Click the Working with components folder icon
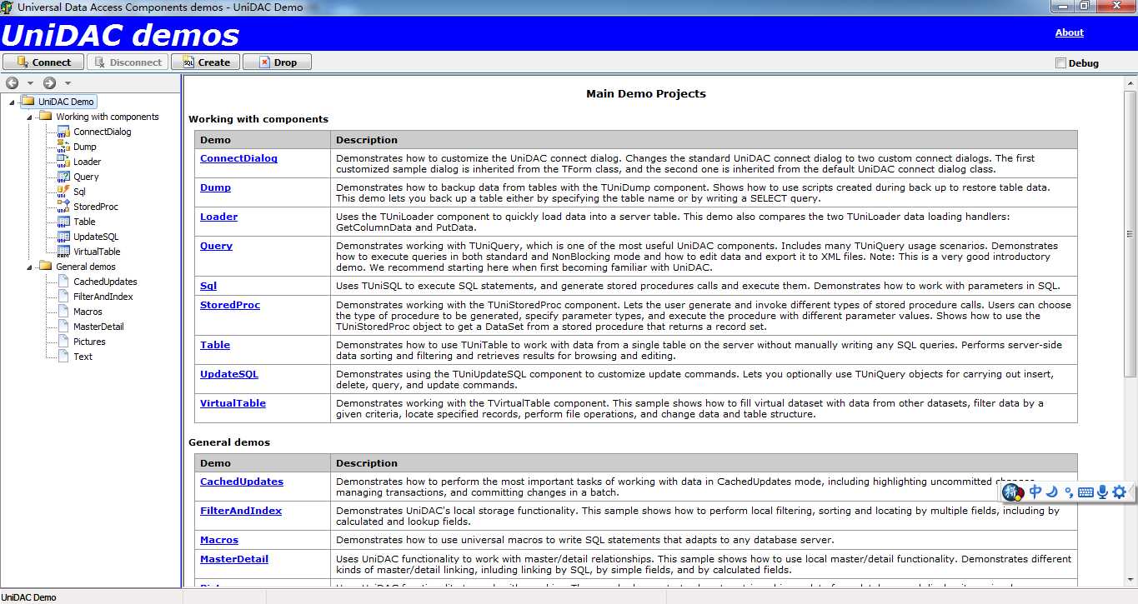The image size is (1138, 604). pyautogui.click(x=46, y=117)
